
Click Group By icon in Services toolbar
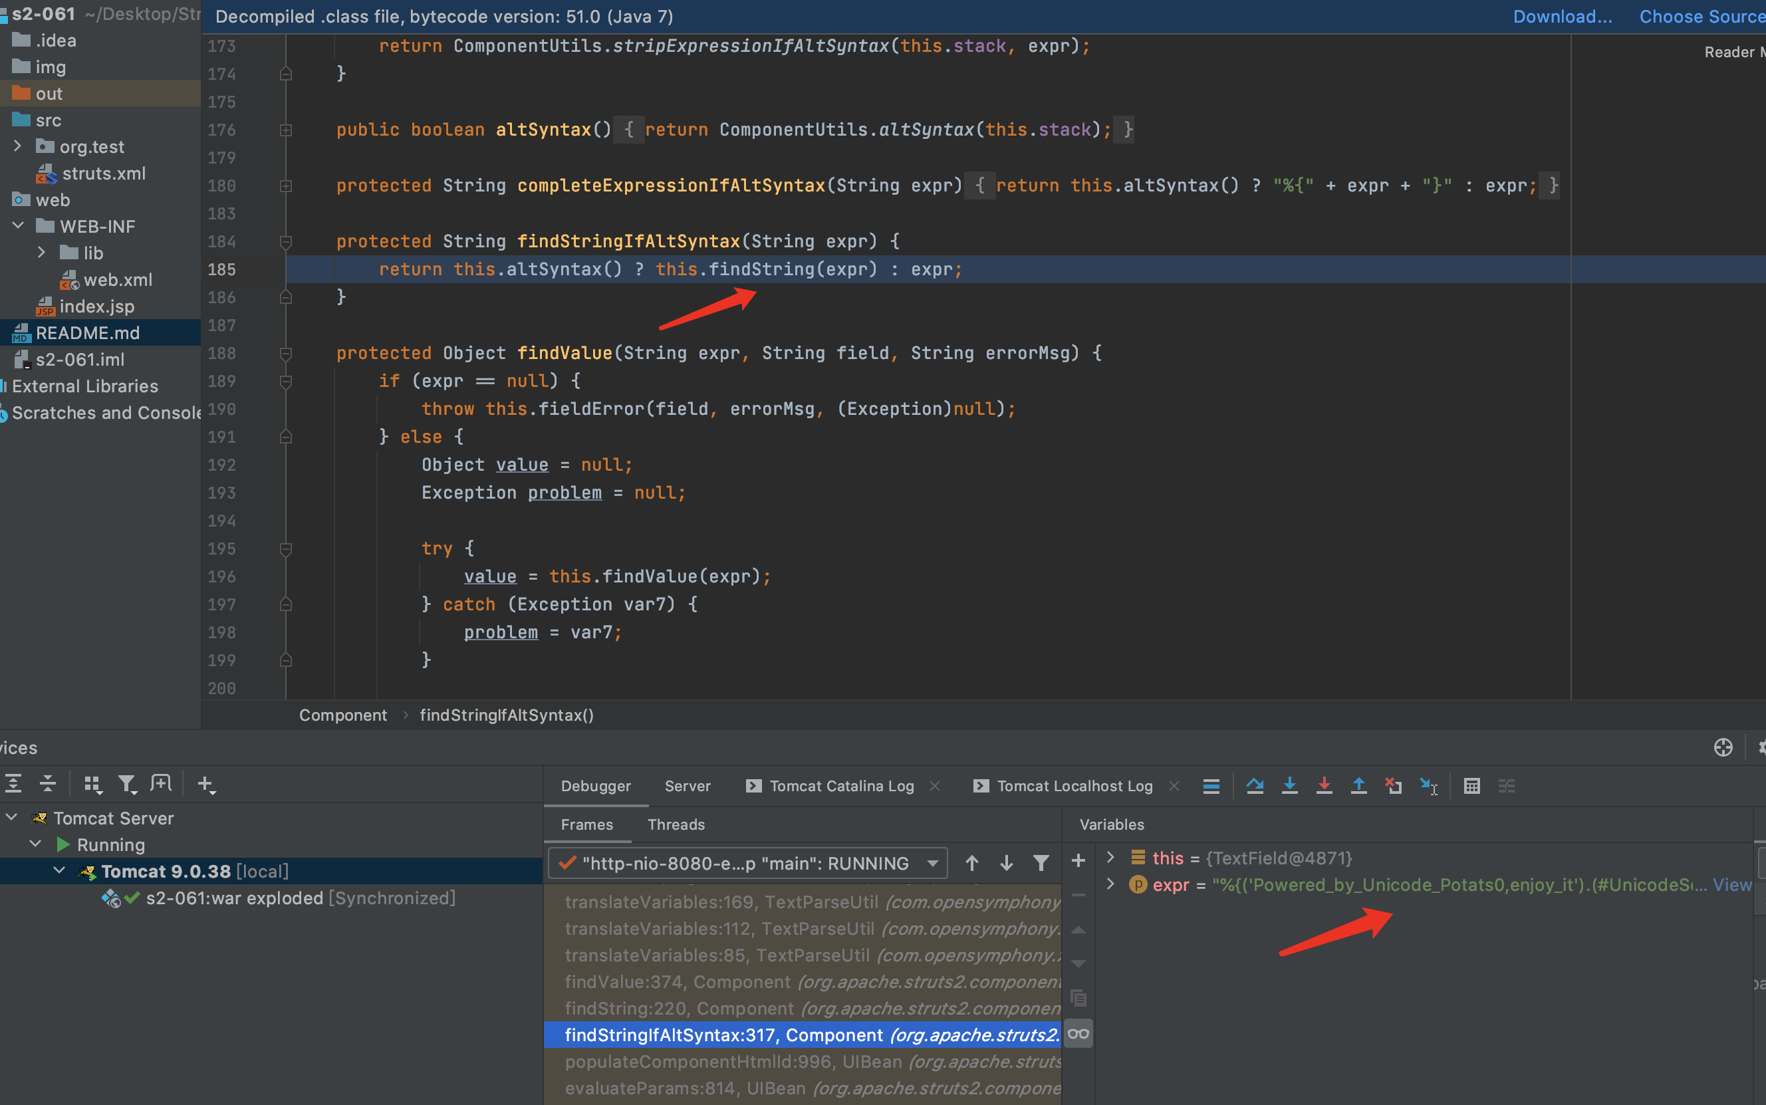93,784
